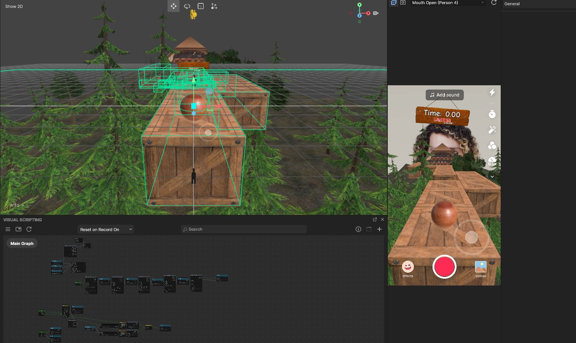Image resolution: width=576 pixels, height=343 pixels.
Task: Click the Y axis on the orientation gizmo
Action: [360, 5]
